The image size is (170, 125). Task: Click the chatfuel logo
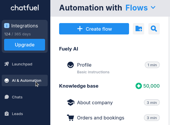click(25, 8)
